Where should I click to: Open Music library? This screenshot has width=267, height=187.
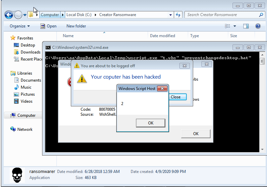point(26,87)
